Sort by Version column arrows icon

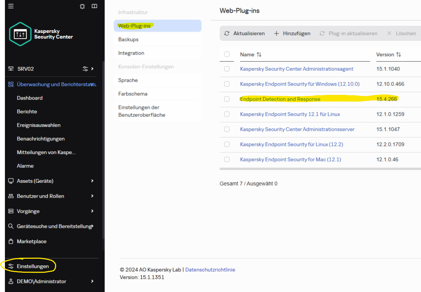click(399, 55)
